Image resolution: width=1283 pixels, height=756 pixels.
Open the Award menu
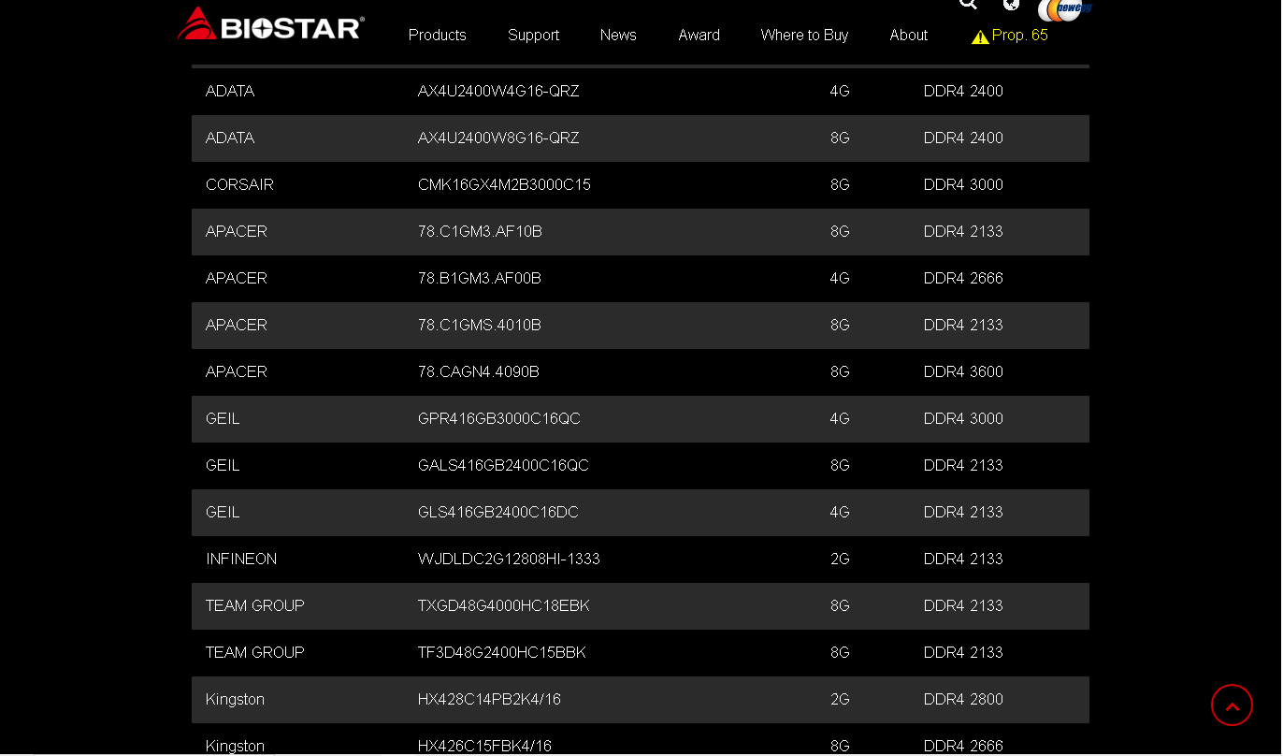(699, 35)
